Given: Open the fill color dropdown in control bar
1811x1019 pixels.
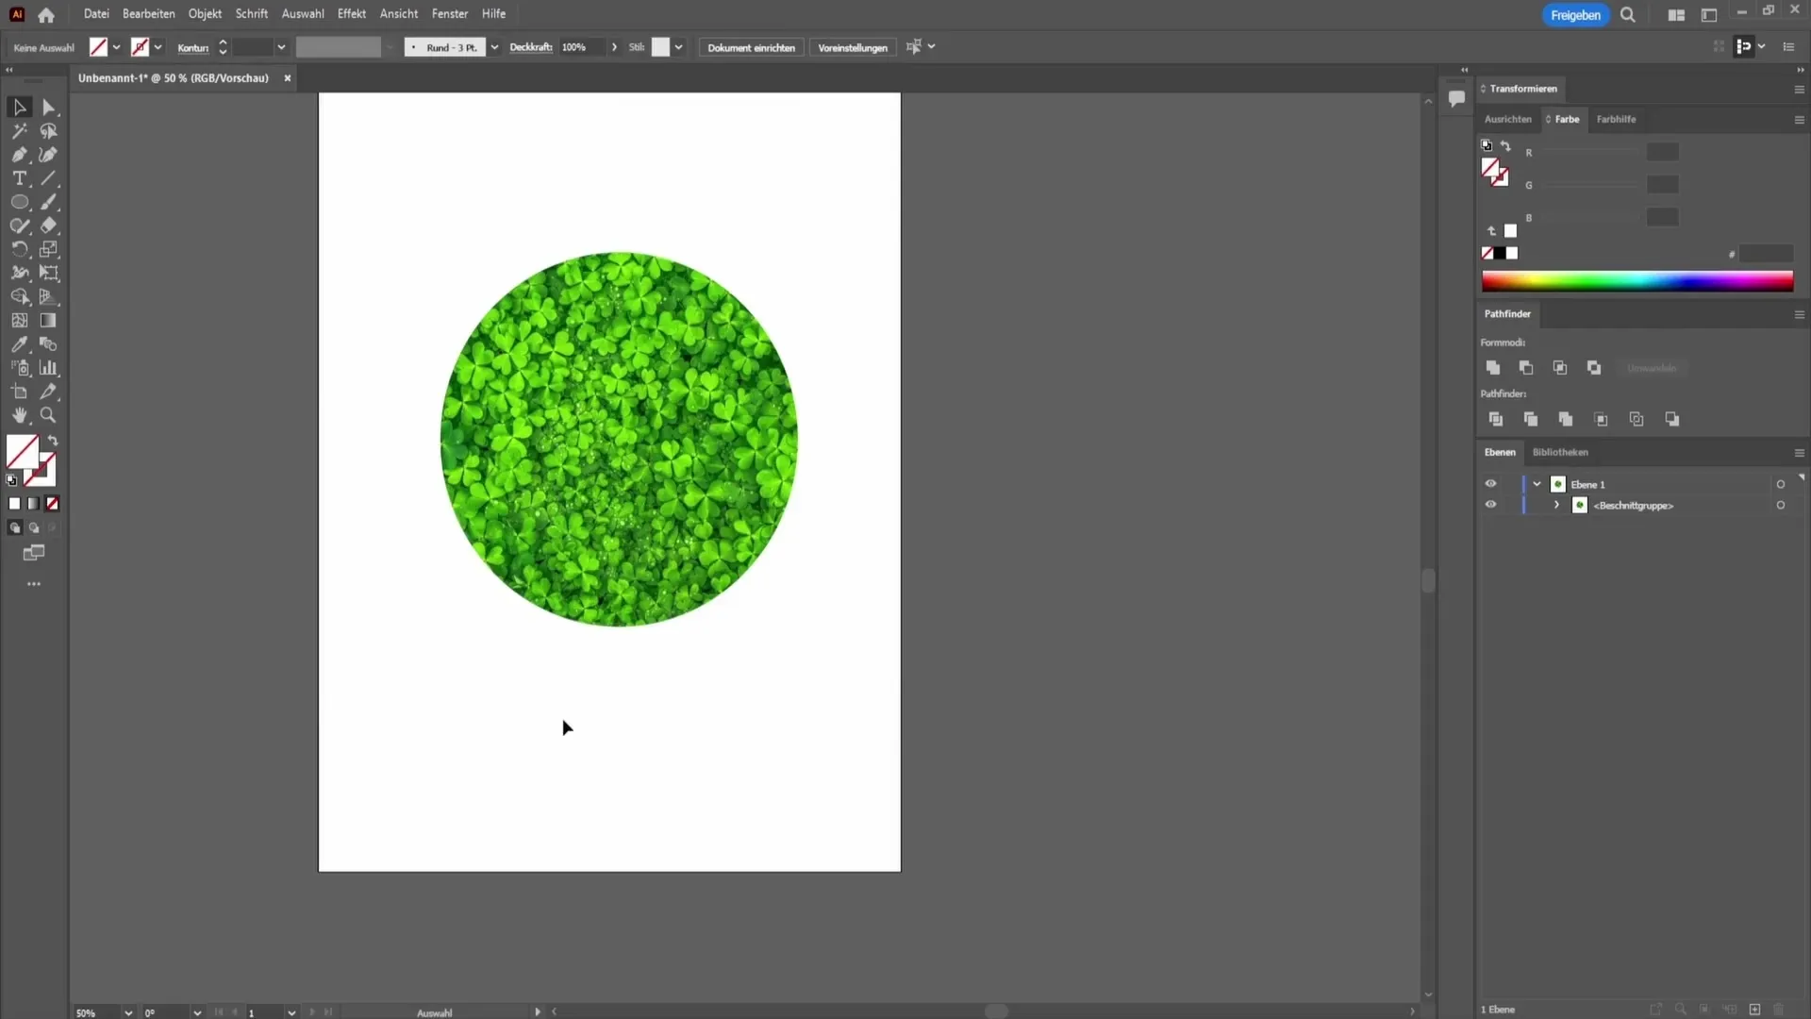Looking at the screenshot, I should (116, 47).
